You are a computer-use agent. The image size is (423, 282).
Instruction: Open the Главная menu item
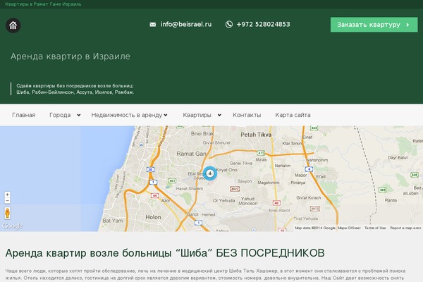click(24, 115)
